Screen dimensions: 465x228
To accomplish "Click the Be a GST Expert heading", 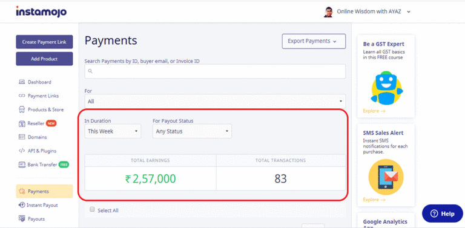I will click(383, 44).
